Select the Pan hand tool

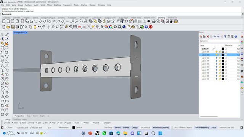(44, 27)
